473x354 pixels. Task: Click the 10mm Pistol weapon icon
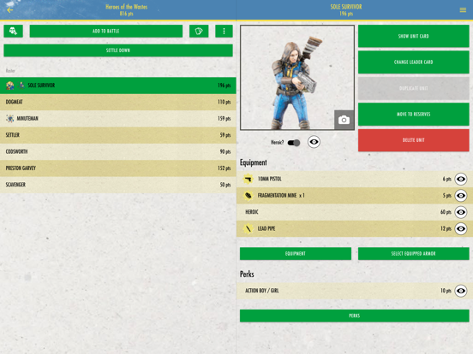pos(248,179)
